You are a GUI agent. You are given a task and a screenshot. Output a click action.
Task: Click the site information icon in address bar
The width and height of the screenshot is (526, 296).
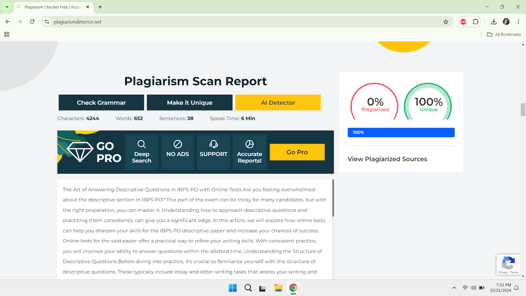[x=47, y=22]
